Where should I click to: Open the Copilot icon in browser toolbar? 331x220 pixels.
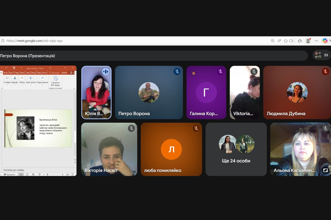click(325, 41)
